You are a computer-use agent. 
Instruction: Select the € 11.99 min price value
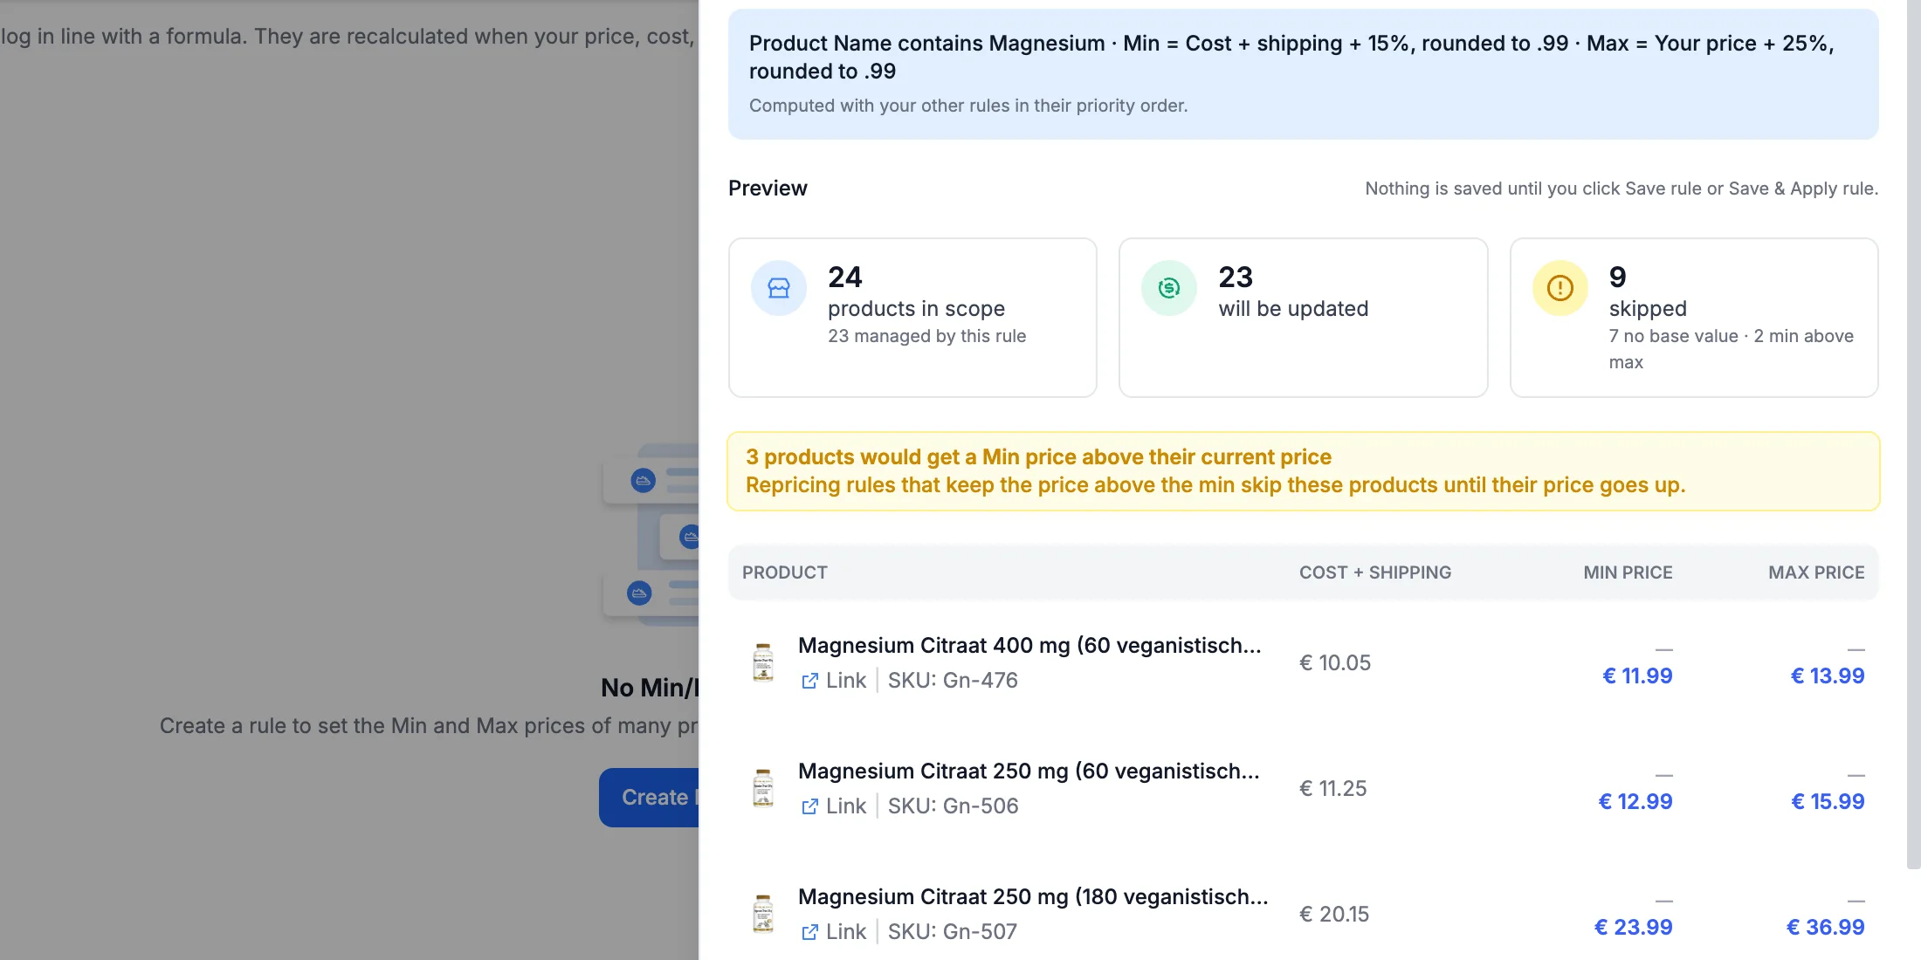point(1637,675)
